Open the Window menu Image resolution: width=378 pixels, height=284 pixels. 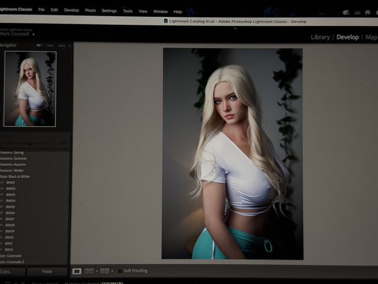(160, 11)
